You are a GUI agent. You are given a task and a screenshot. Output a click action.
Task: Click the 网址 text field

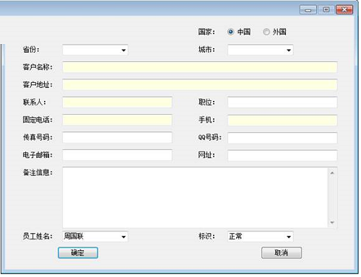(282, 155)
